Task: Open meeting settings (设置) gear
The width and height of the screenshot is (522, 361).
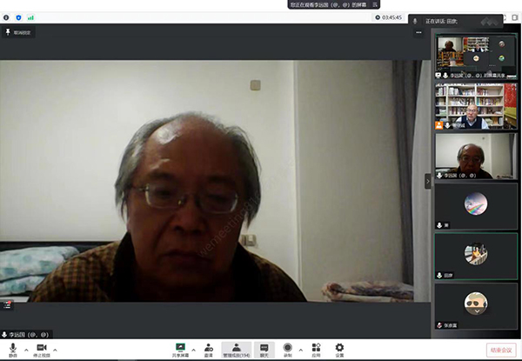Action: 339,350
